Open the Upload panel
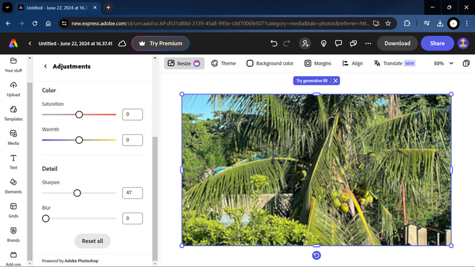The image size is (475, 267). pos(13,89)
